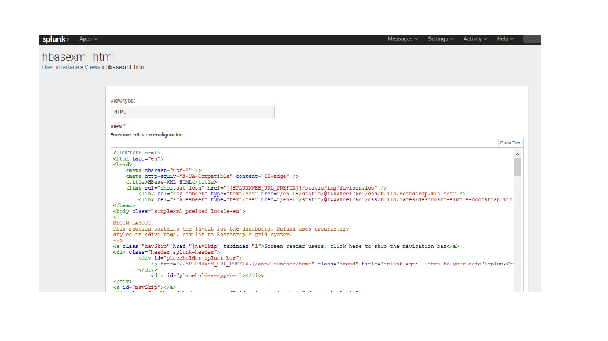Image resolution: width=608 pixels, height=341 pixels.
Task: Navigate to the Views breadcrumb link
Action: [92, 67]
